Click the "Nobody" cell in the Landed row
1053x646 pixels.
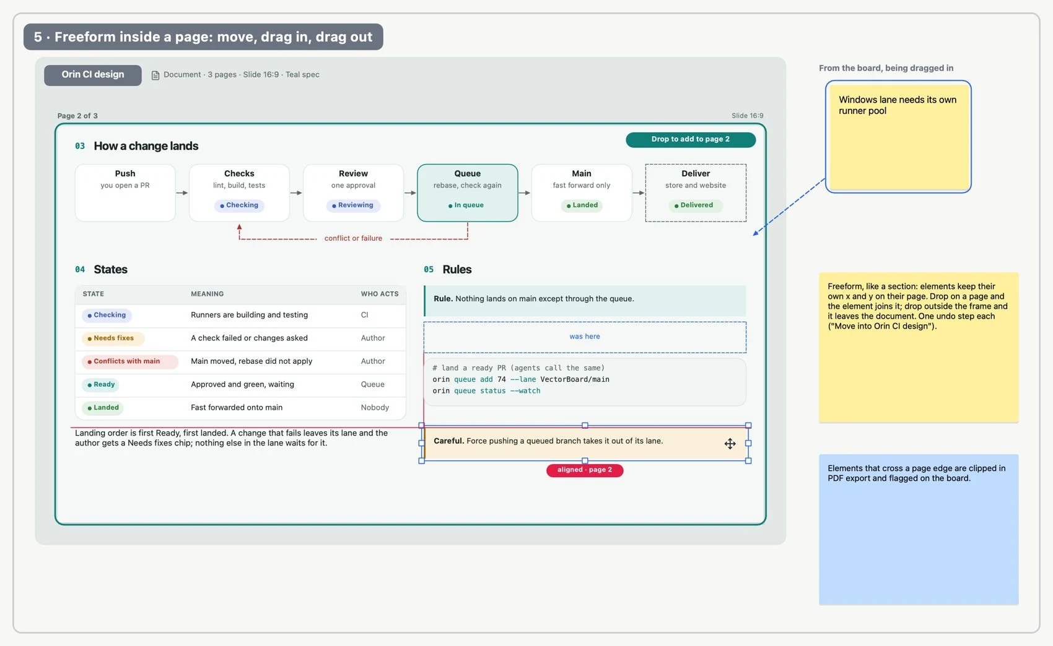(375, 408)
